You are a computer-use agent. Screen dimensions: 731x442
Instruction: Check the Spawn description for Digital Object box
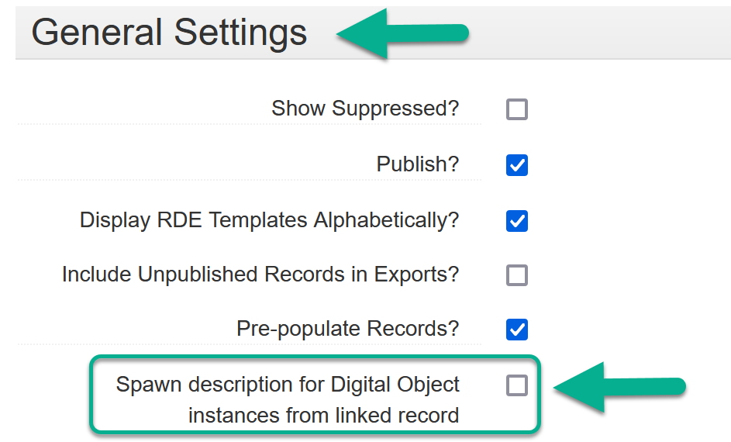click(517, 385)
